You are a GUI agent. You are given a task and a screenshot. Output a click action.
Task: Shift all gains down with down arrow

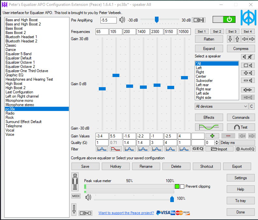pos(230,39)
